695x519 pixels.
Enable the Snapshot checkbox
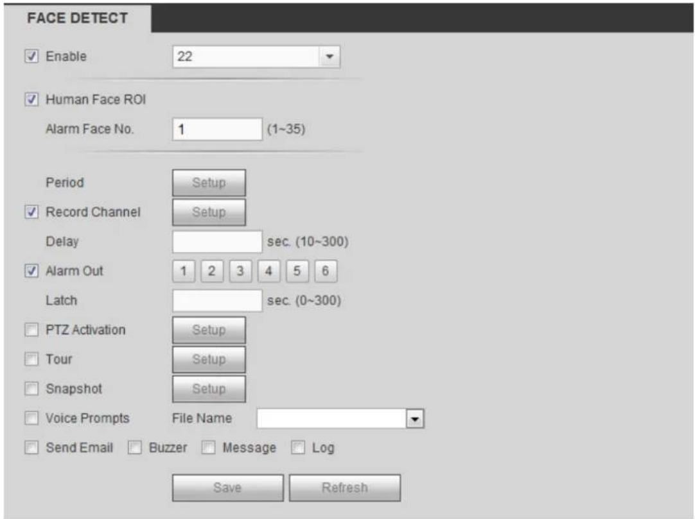31,388
